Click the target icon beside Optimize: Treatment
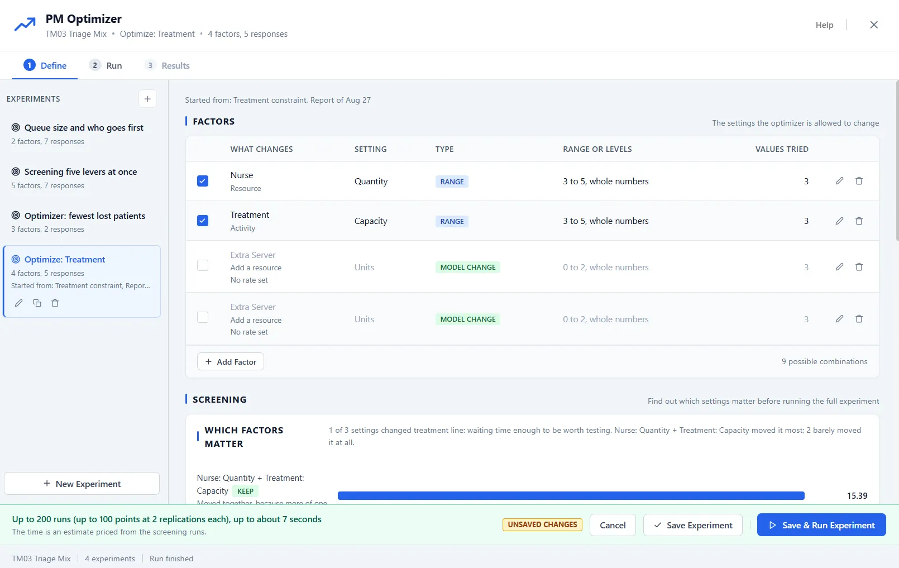 coord(16,259)
